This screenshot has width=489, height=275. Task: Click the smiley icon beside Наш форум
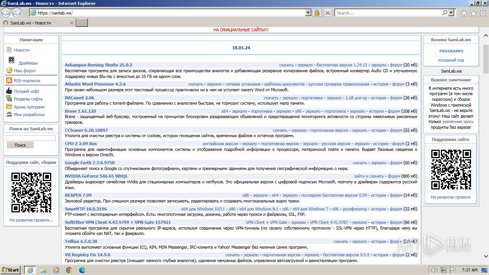(9, 70)
